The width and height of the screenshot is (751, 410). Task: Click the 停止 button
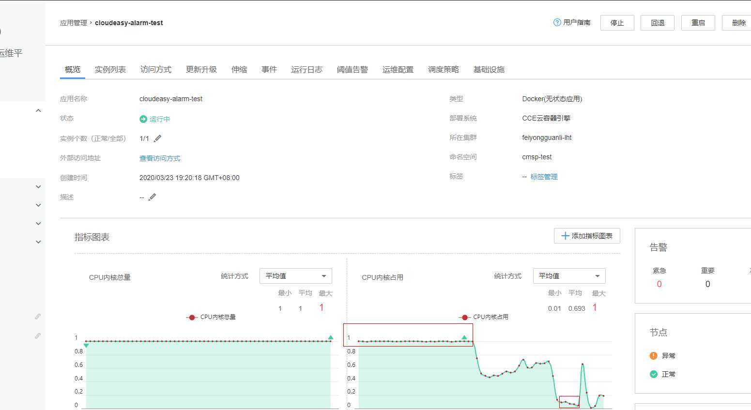pyautogui.click(x=617, y=23)
